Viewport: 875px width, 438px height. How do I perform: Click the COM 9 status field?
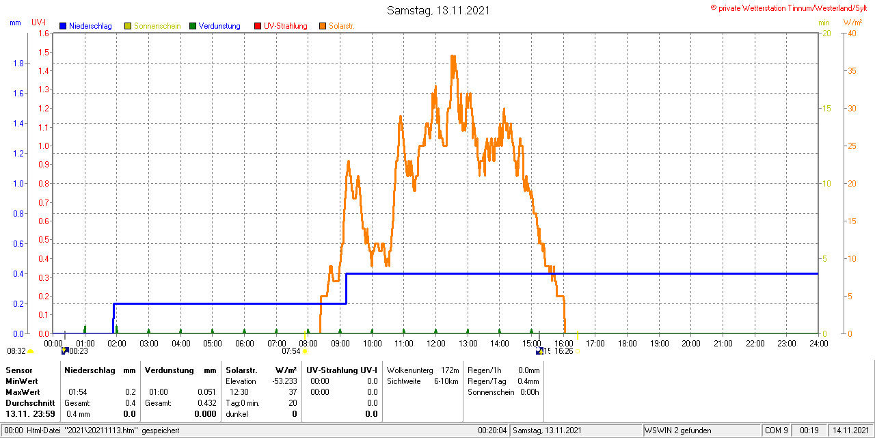coord(777,430)
